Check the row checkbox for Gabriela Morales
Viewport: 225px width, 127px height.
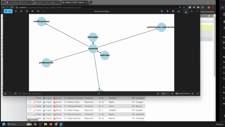point(30,106)
